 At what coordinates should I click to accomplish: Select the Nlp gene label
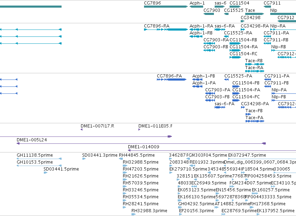click(x=273, y=10)
